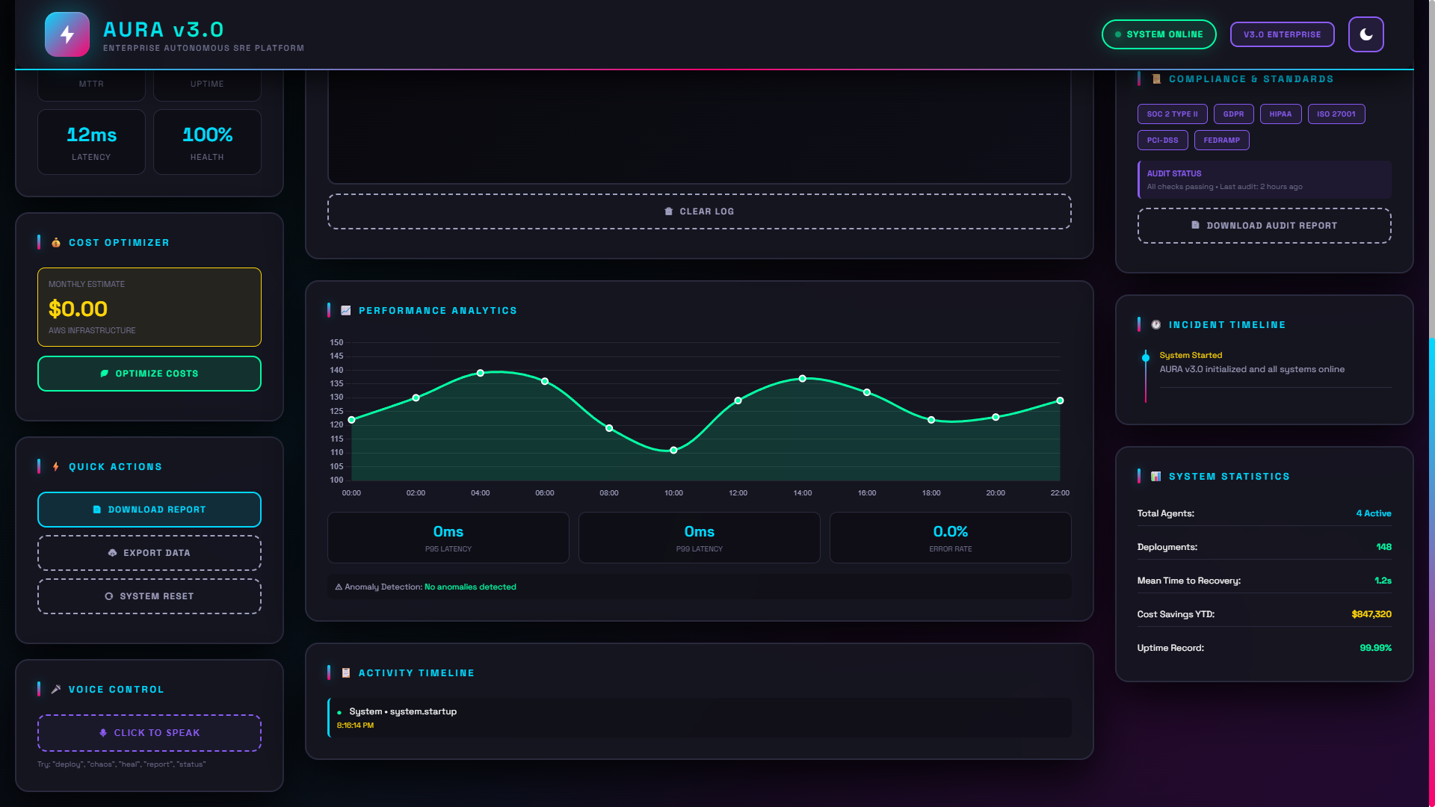
Task: Click the Quick Actions lightning icon
Action: 56,467
